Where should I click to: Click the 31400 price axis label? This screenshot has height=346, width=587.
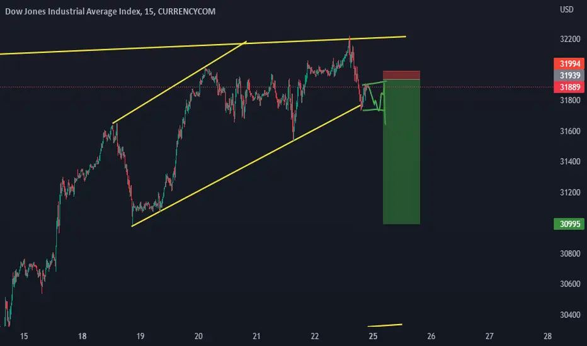[x=570, y=162]
